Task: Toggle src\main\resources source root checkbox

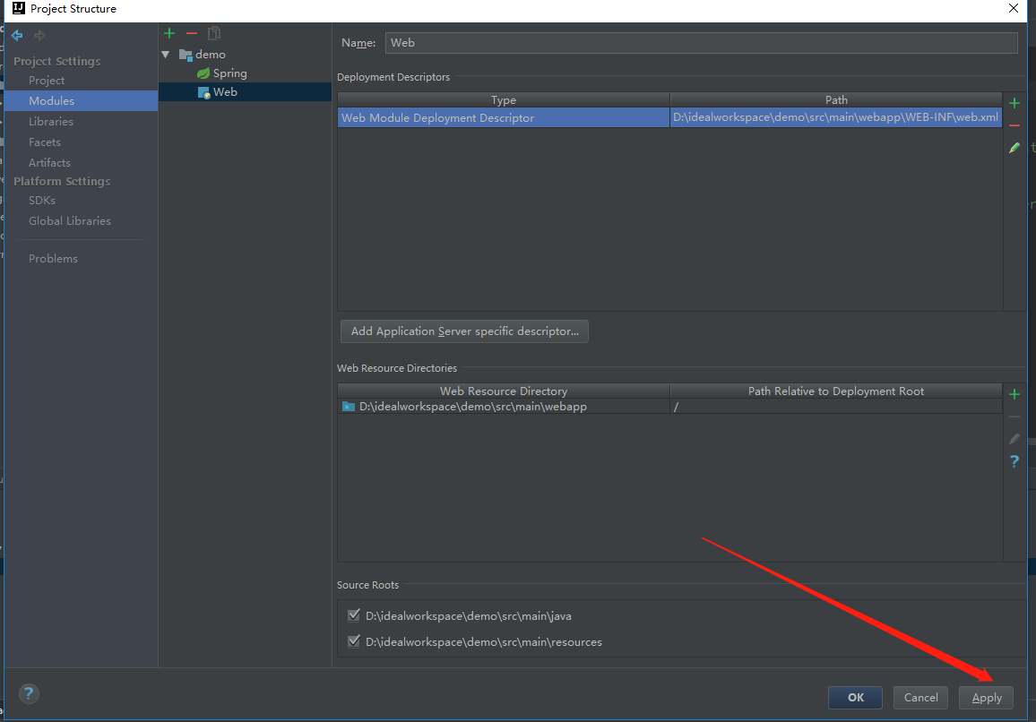Action: (354, 640)
